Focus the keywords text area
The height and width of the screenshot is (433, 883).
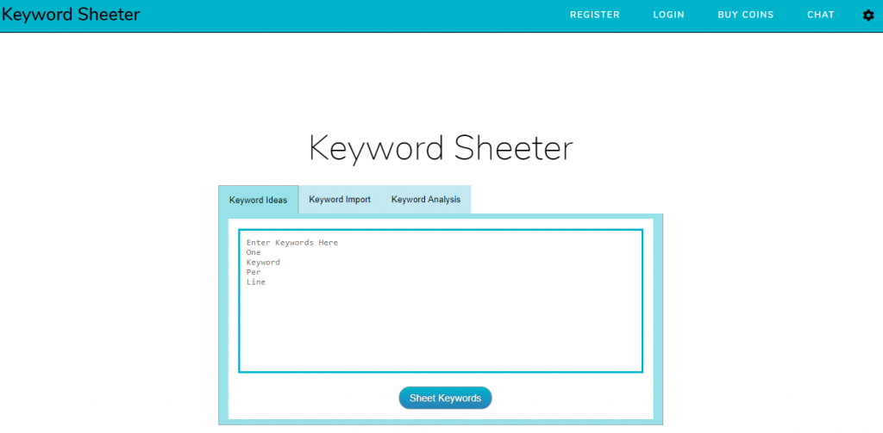coord(441,300)
